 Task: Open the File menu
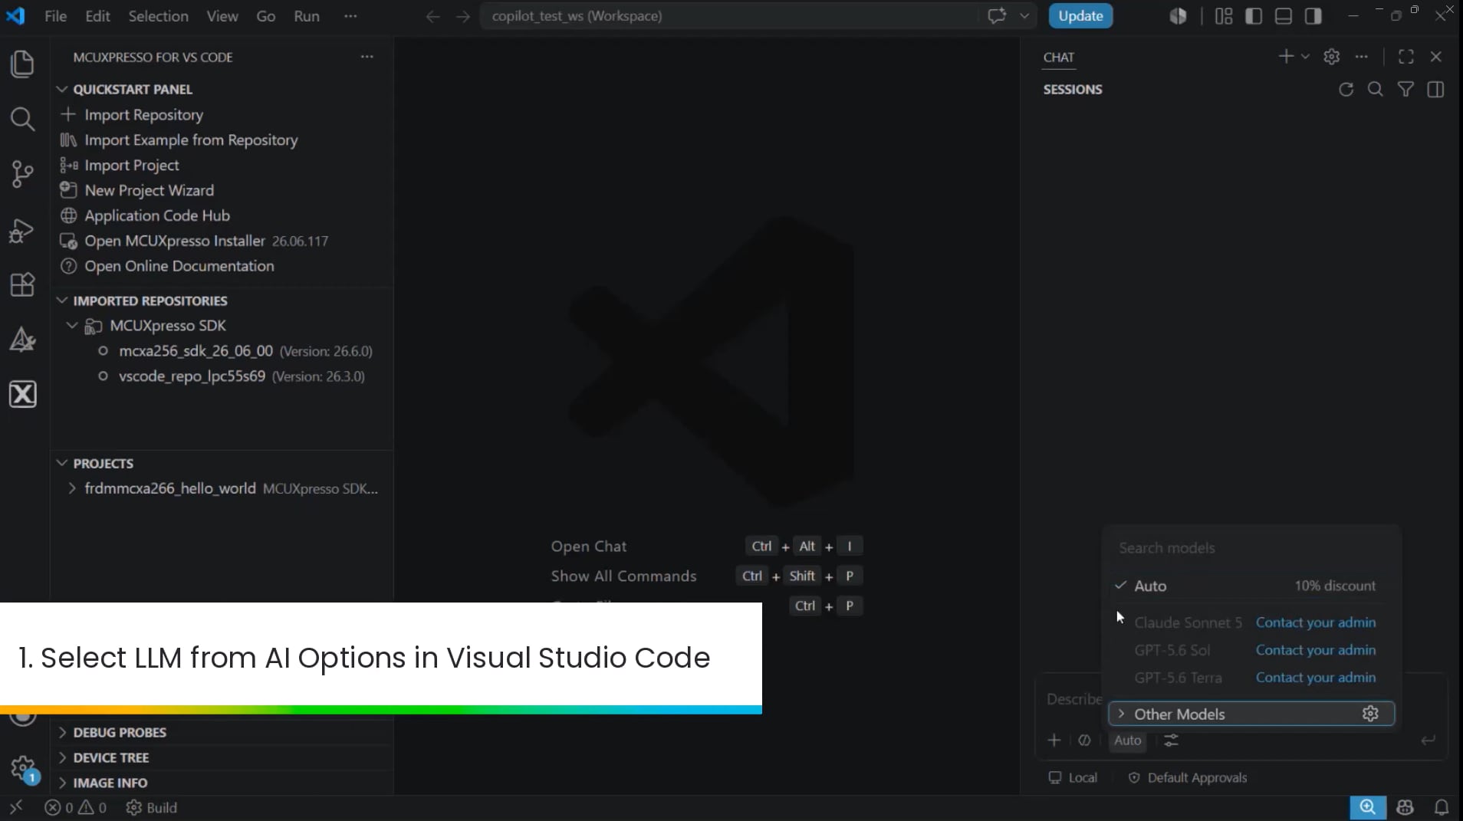tap(55, 16)
